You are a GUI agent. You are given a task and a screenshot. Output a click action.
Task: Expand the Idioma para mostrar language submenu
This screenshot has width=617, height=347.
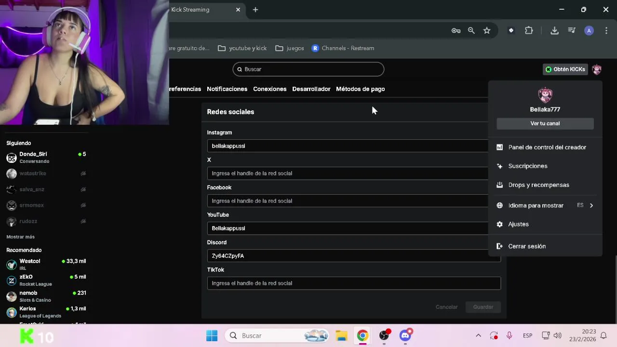[x=545, y=205]
